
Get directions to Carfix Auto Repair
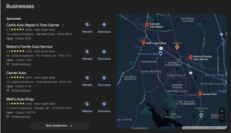click(x=104, y=24)
